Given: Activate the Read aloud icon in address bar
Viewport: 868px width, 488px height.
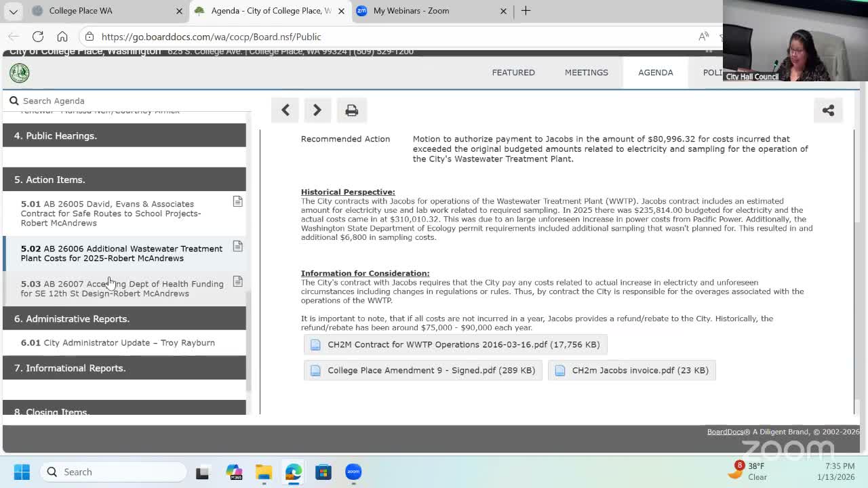Looking at the screenshot, I should [704, 37].
